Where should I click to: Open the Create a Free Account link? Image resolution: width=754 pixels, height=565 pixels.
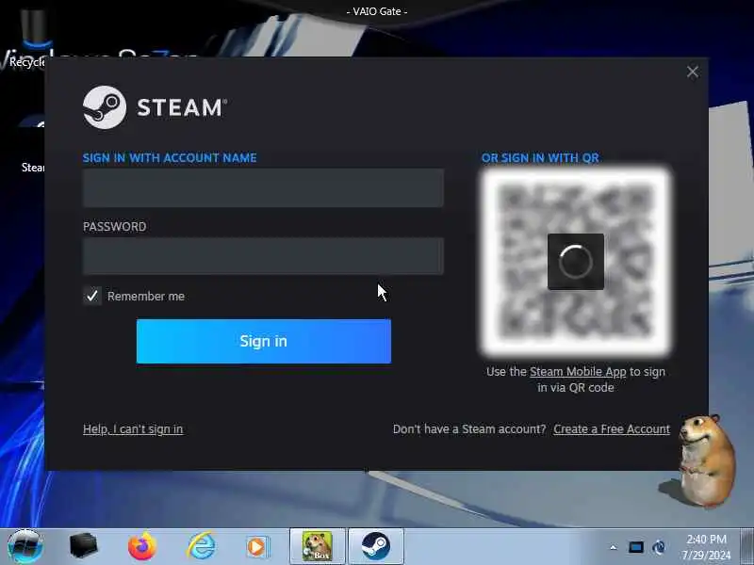tap(611, 429)
